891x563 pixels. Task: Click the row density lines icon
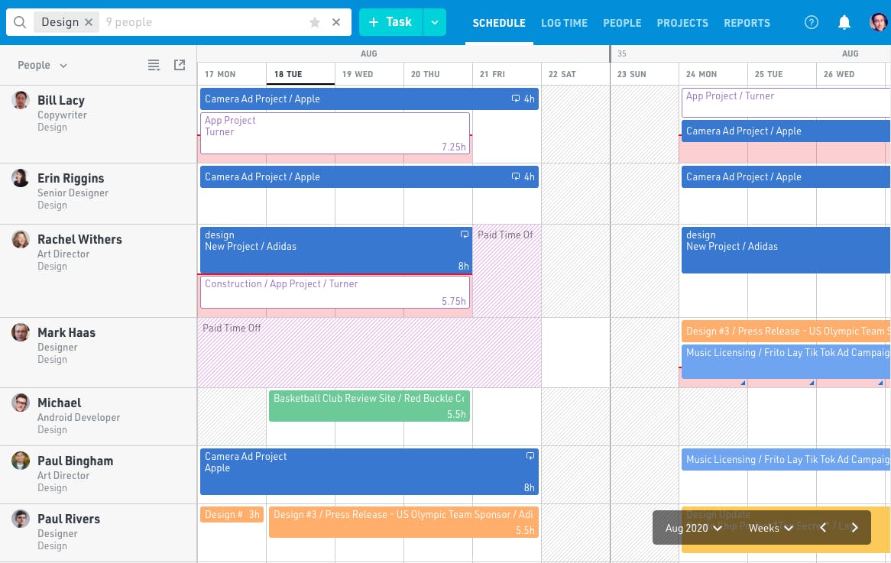point(154,65)
